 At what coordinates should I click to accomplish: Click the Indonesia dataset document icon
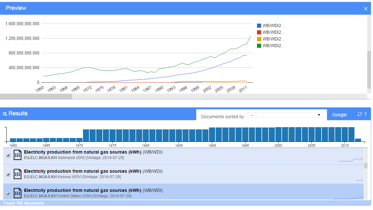pos(18,155)
